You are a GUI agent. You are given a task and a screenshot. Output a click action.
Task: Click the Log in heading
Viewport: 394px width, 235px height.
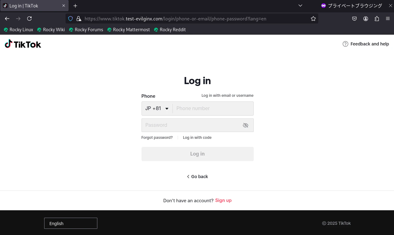197,81
